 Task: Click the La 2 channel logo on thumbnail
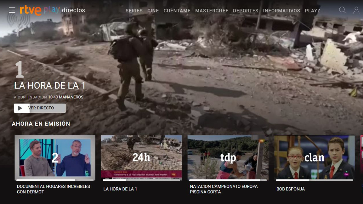(55, 157)
